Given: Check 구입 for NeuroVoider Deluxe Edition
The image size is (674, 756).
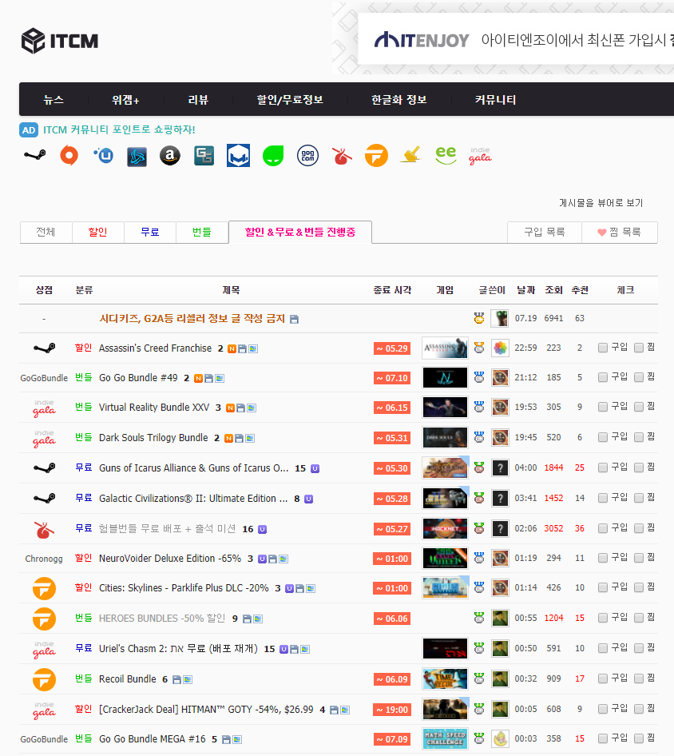Looking at the screenshot, I should (x=603, y=558).
